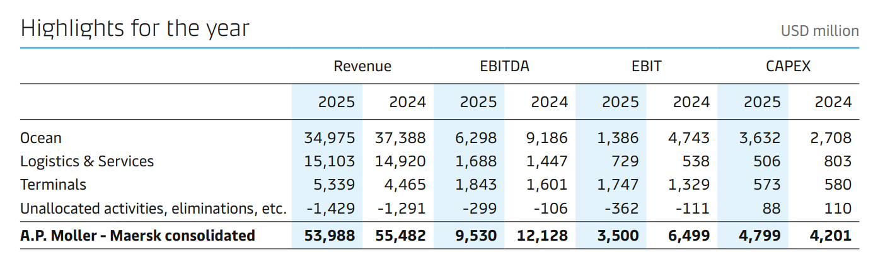The image size is (873, 264).
Task: Select Ocean 2025 CAPEX value 3,632
Action: click(759, 138)
